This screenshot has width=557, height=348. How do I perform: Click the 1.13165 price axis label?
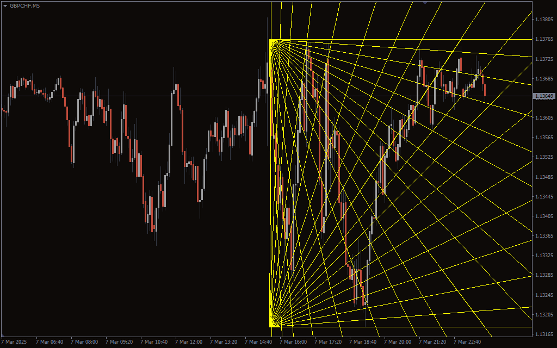coord(544,334)
